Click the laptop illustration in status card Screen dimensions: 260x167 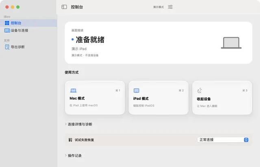(231, 43)
